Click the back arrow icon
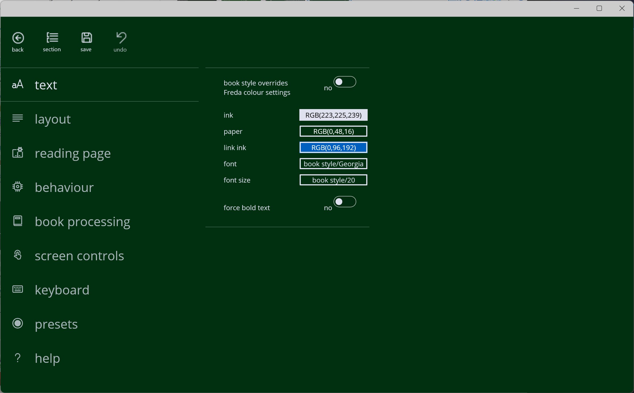The height and width of the screenshot is (393, 634). [18, 38]
